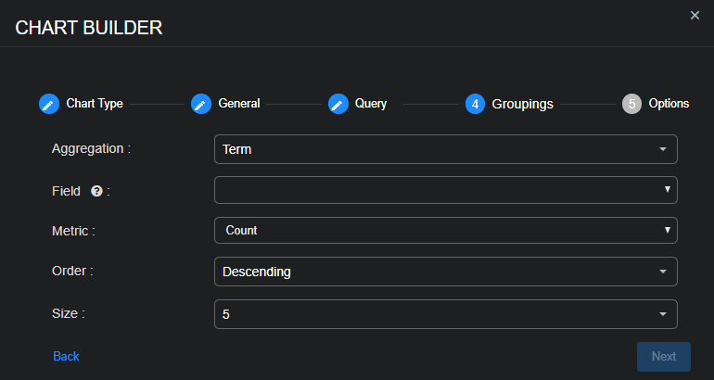Open the empty Field dropdown
Screen dimensions: 714x380
(445, 190)
